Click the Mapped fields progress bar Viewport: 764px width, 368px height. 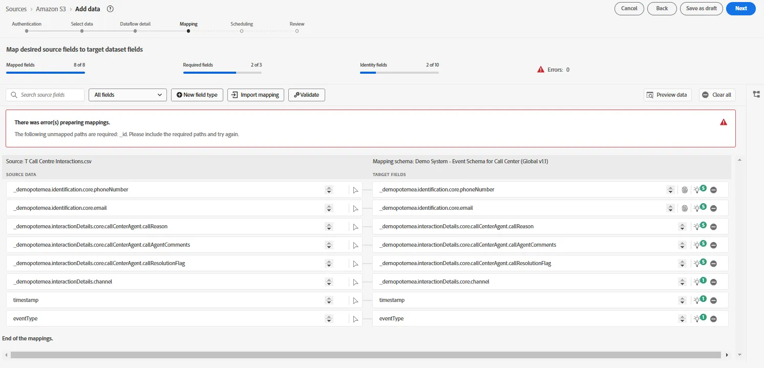46,73
